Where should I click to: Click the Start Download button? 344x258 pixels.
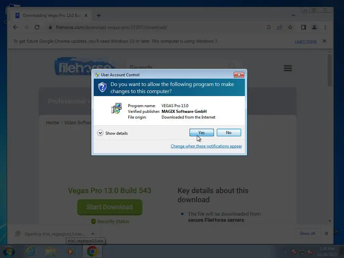pos(110,207)
